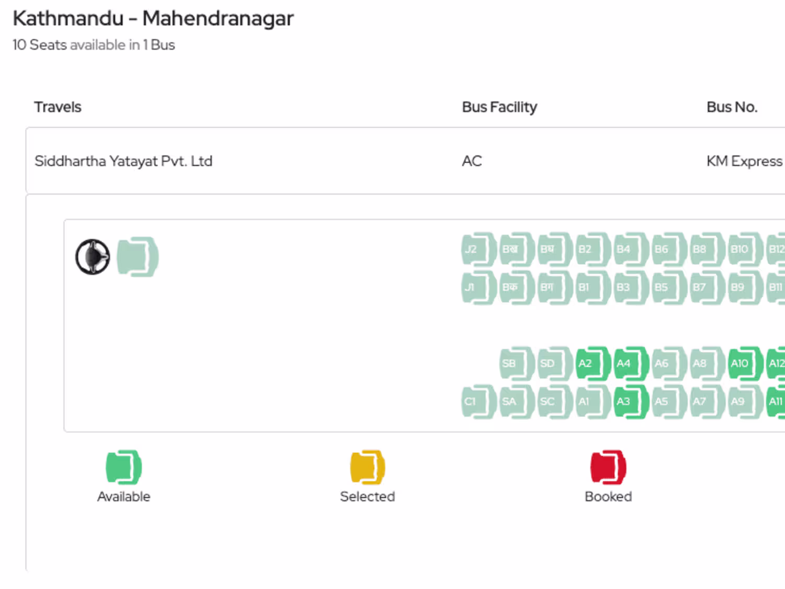Pick seat A3 on the bus

[x=631, y=402]
